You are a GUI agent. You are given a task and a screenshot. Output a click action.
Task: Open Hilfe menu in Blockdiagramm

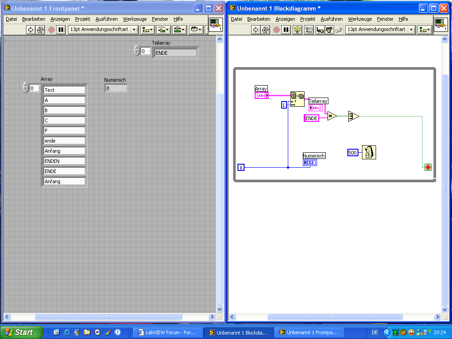(403, 19)
